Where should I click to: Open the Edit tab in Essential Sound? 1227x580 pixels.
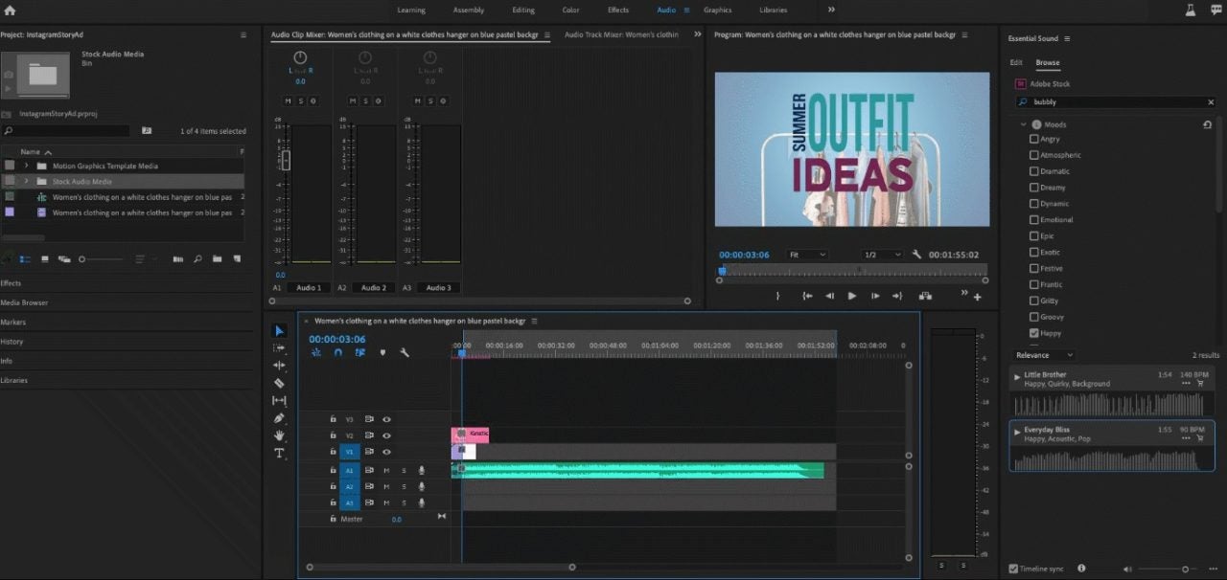[1016, 62]
